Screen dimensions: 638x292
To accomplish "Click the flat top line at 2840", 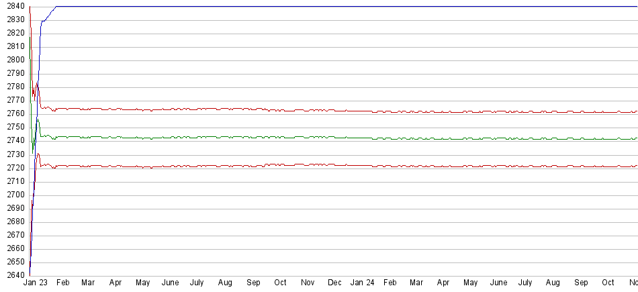I will pos(336,7).
